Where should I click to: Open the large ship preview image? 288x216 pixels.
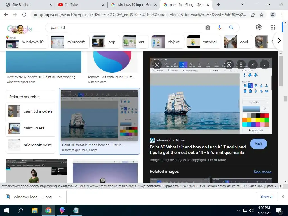tap(211, 96)
